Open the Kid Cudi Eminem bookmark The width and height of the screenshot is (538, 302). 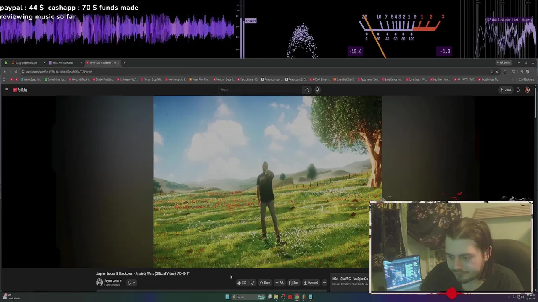pyautogui.click(x=320, y=79)
